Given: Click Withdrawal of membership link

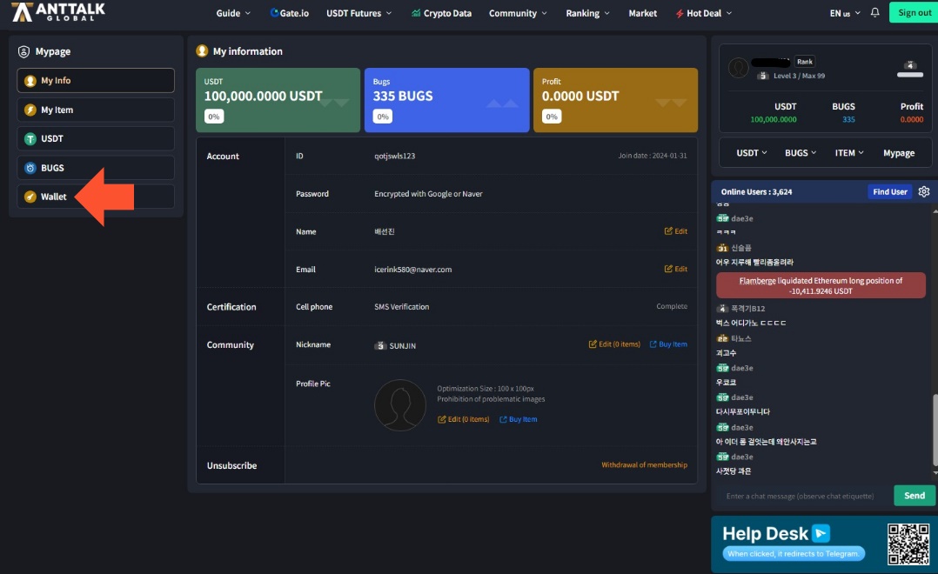Looking at the screenshot, I should click(x=644, y=465).
